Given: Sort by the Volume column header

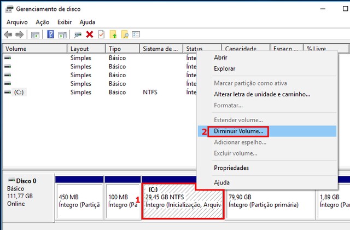Looking at the screenshot, I should [x=35, y=49].
